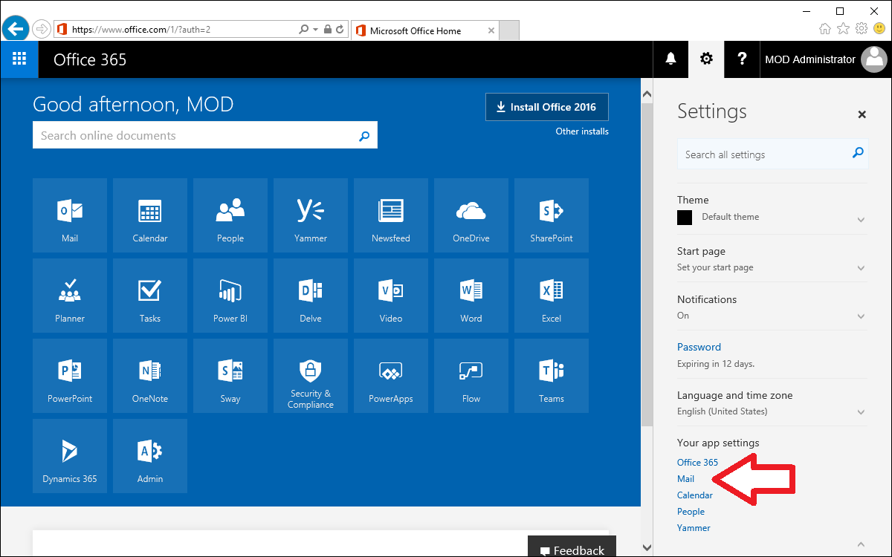Open the Dynamics 365 tile
Screen dimensions: 892x557
(70, 456)
